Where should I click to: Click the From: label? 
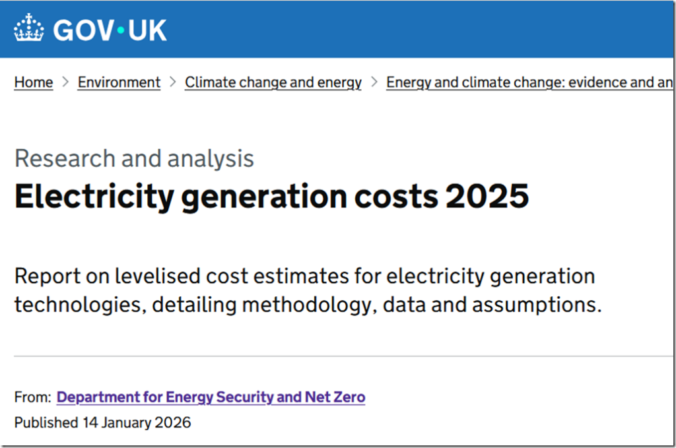pos(32,397)
